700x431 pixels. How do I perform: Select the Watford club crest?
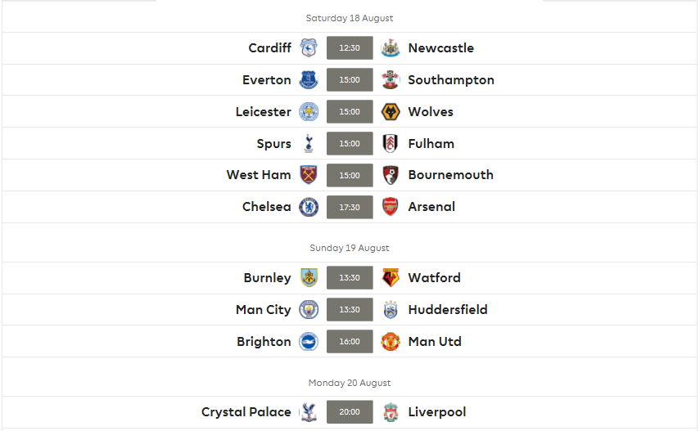point(391,277)
